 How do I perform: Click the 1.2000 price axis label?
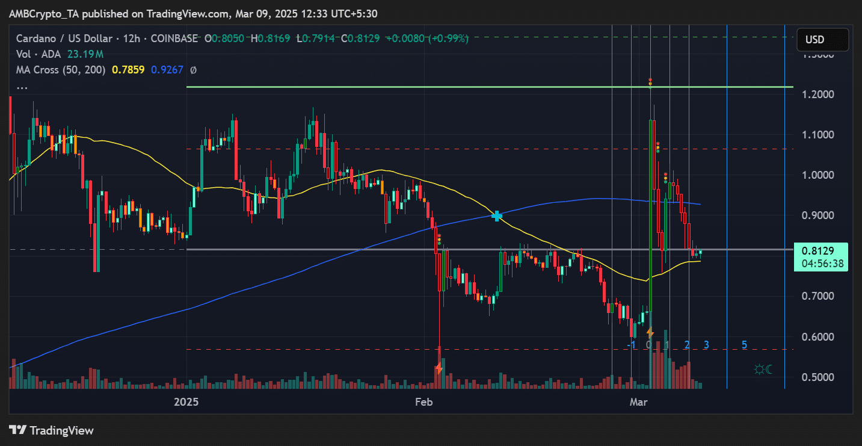tap(819, 94)
